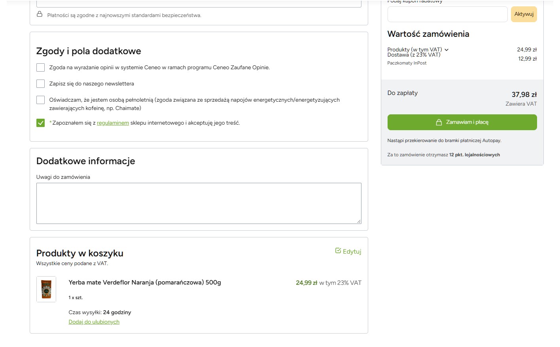Click the Zamawiam i płacę button

pos(462,122)
